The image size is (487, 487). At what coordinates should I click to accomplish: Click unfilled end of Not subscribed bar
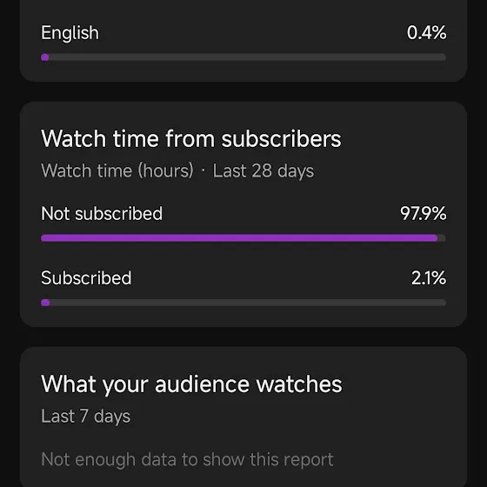[442, 238]
